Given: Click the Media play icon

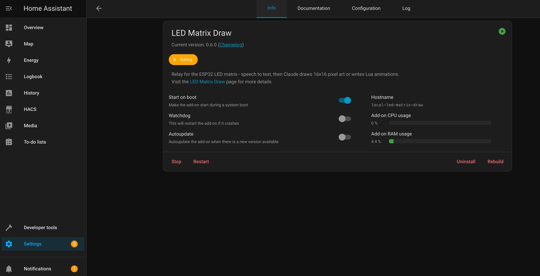Looking at the screenshot, I should click(x=9, y=126).
